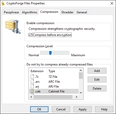Viewport: 116px width, 114px height.
Task: Uncheck Compress before encryption checkbox
Action: (x=30, y=35)
